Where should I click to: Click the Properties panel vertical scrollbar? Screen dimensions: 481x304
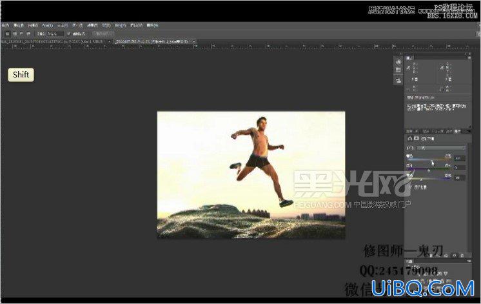click(469, 196)
